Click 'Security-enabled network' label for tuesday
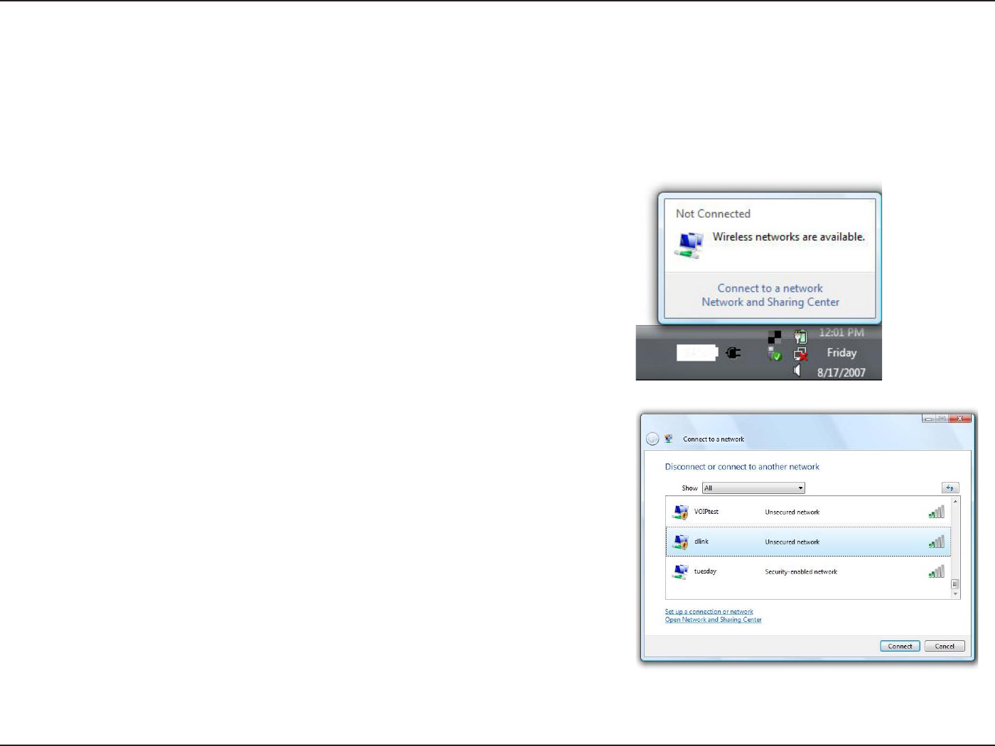The width and height of the screenshot is (995, 746). 801,572
